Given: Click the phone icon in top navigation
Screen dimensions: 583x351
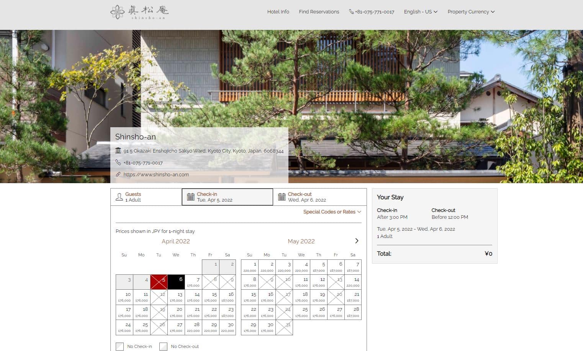Looking at the screenshot, I should tap(351, 12).
